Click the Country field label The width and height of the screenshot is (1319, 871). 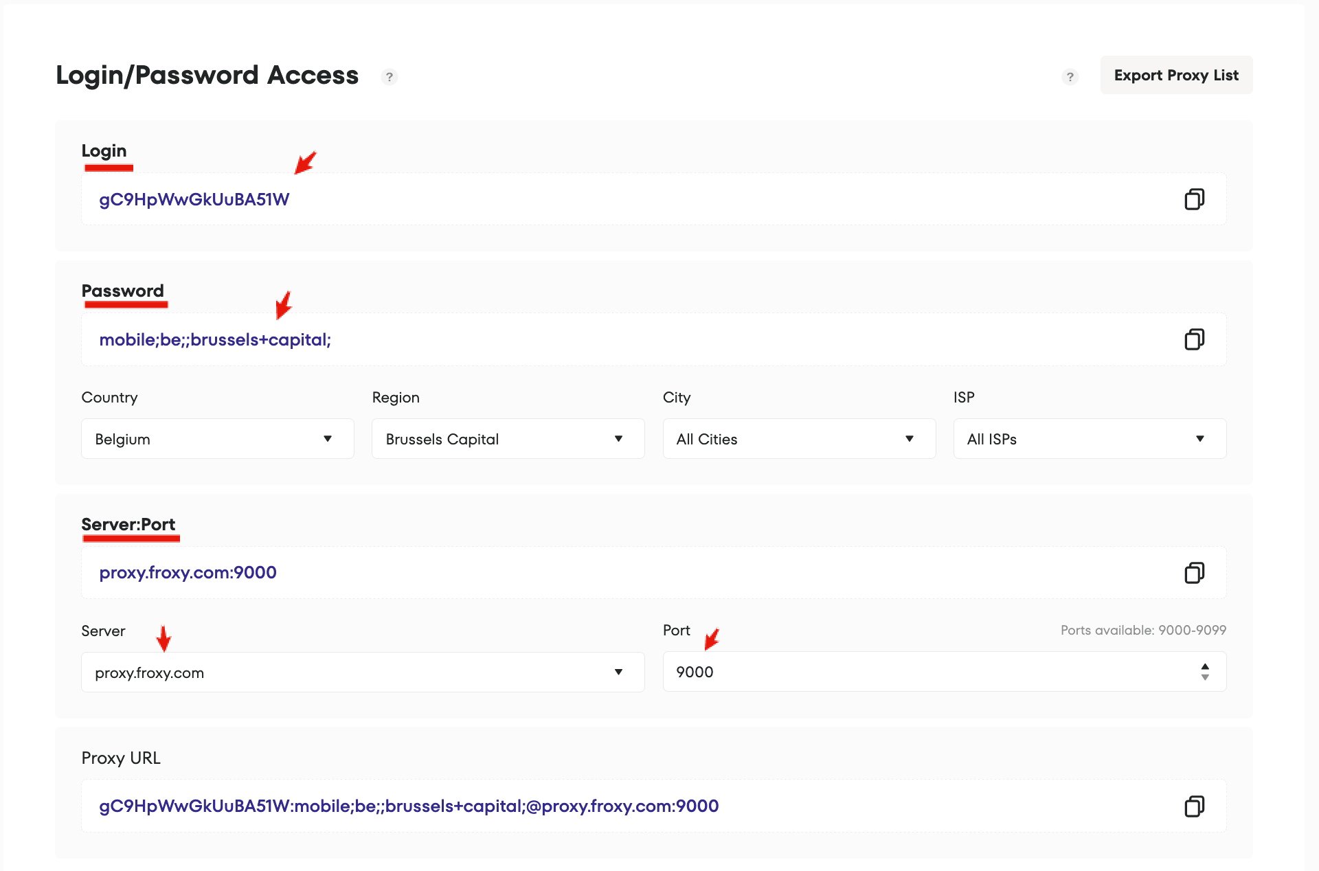tap(109, 397)
